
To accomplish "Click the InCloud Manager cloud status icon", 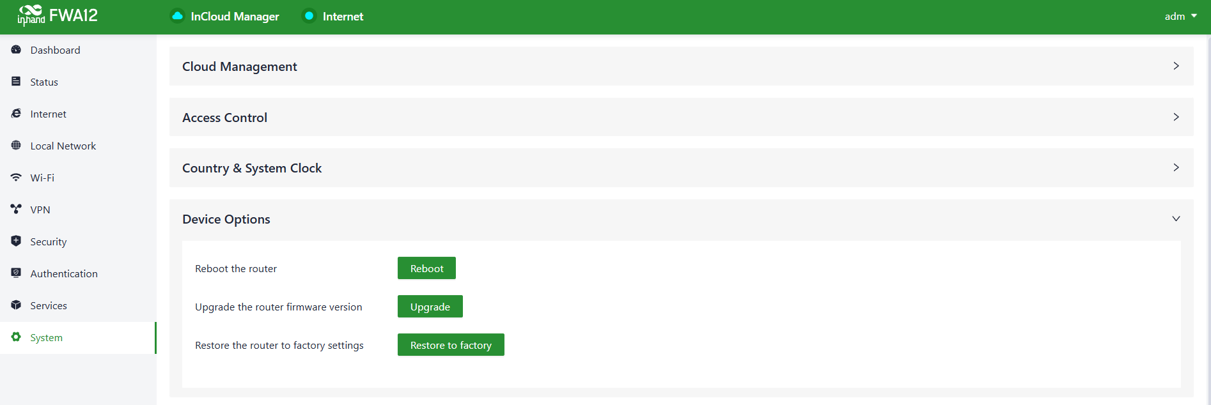I will point(178,16).
